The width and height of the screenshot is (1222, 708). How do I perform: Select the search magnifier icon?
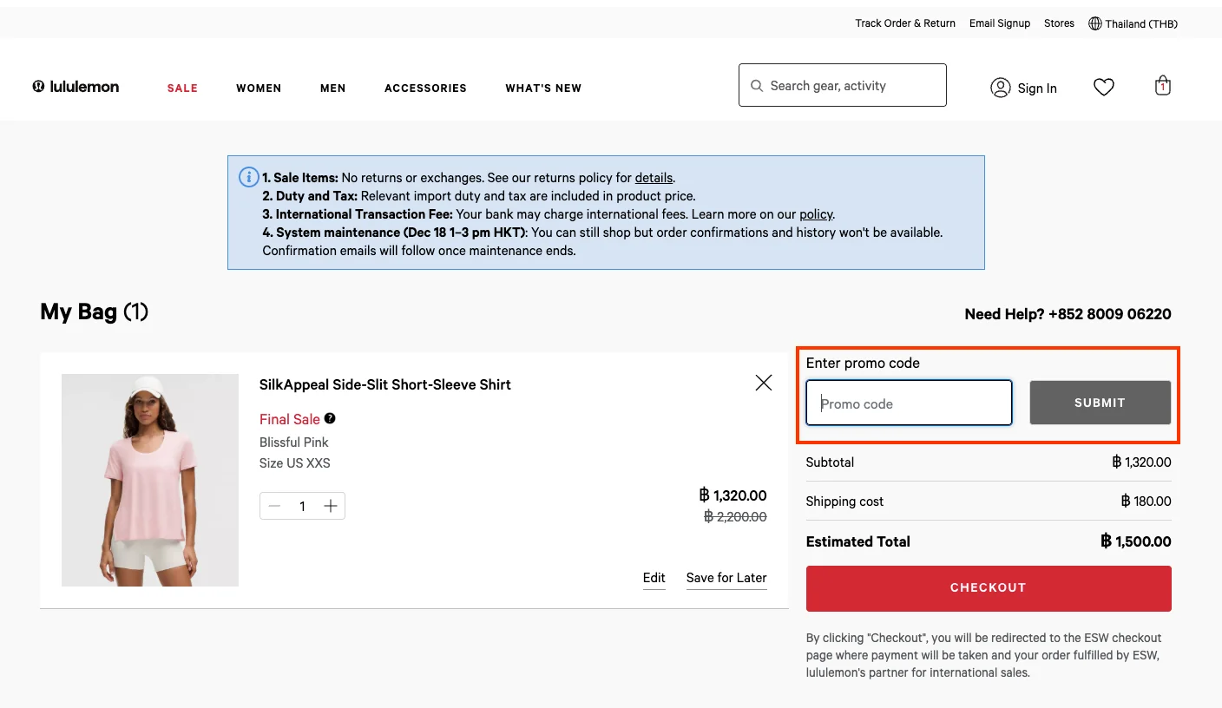pos(757,85)
